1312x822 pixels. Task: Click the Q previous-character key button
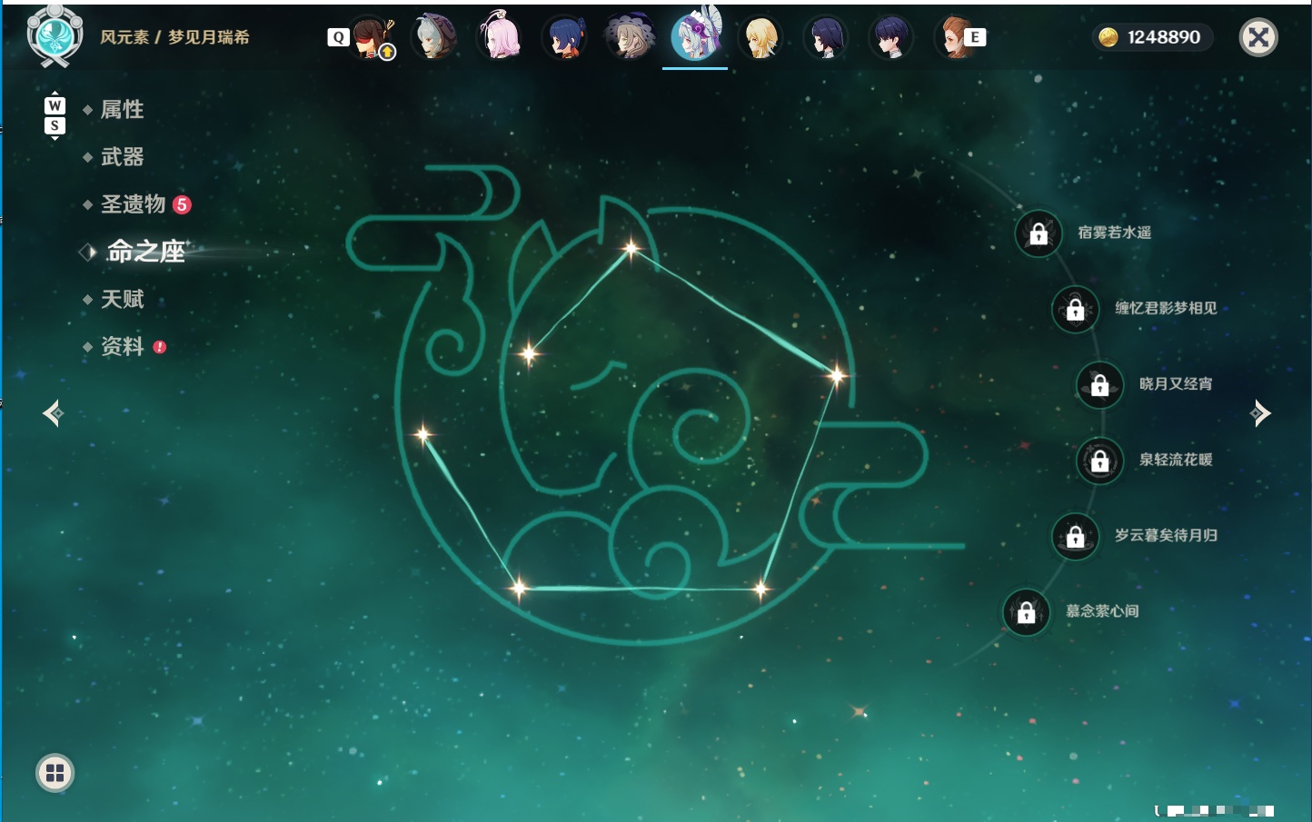pos(338,37)
